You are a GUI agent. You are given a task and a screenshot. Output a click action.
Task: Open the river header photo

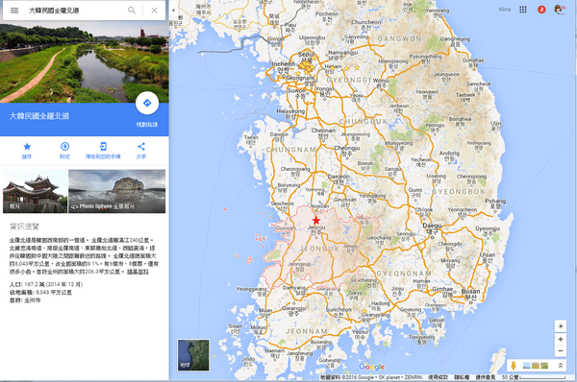[85, 61]
